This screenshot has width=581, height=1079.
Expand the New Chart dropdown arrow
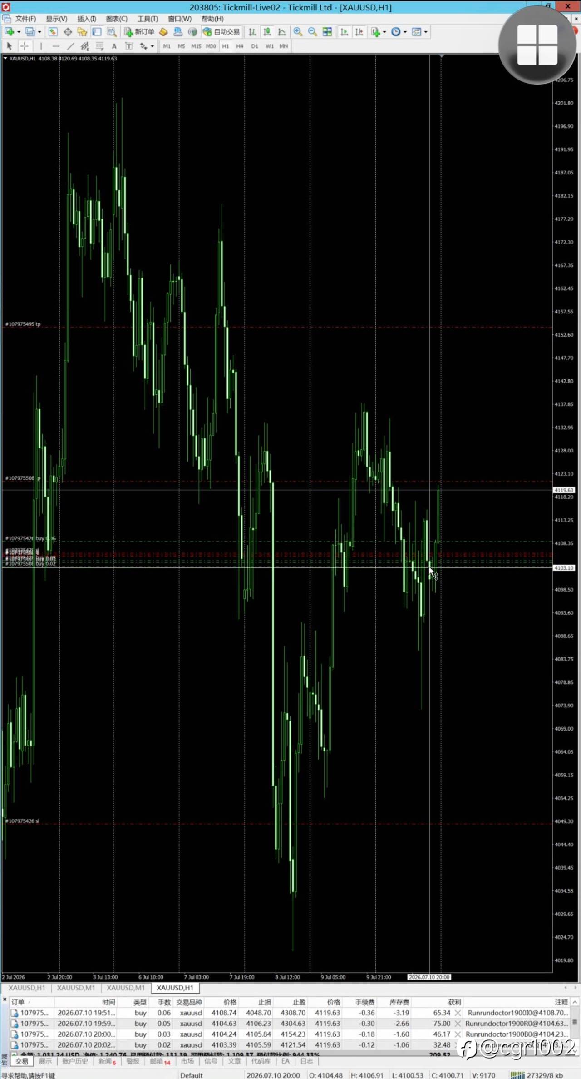click(19, 32)
